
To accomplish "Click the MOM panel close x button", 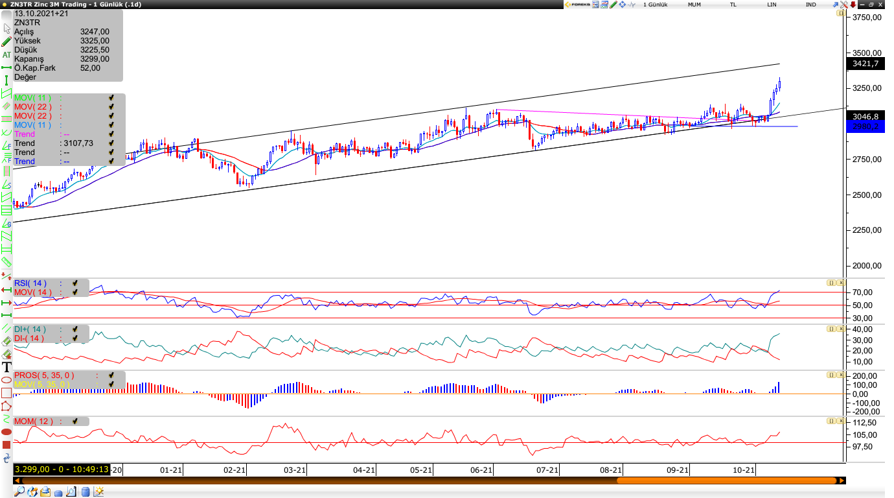I will click(841, 421).
